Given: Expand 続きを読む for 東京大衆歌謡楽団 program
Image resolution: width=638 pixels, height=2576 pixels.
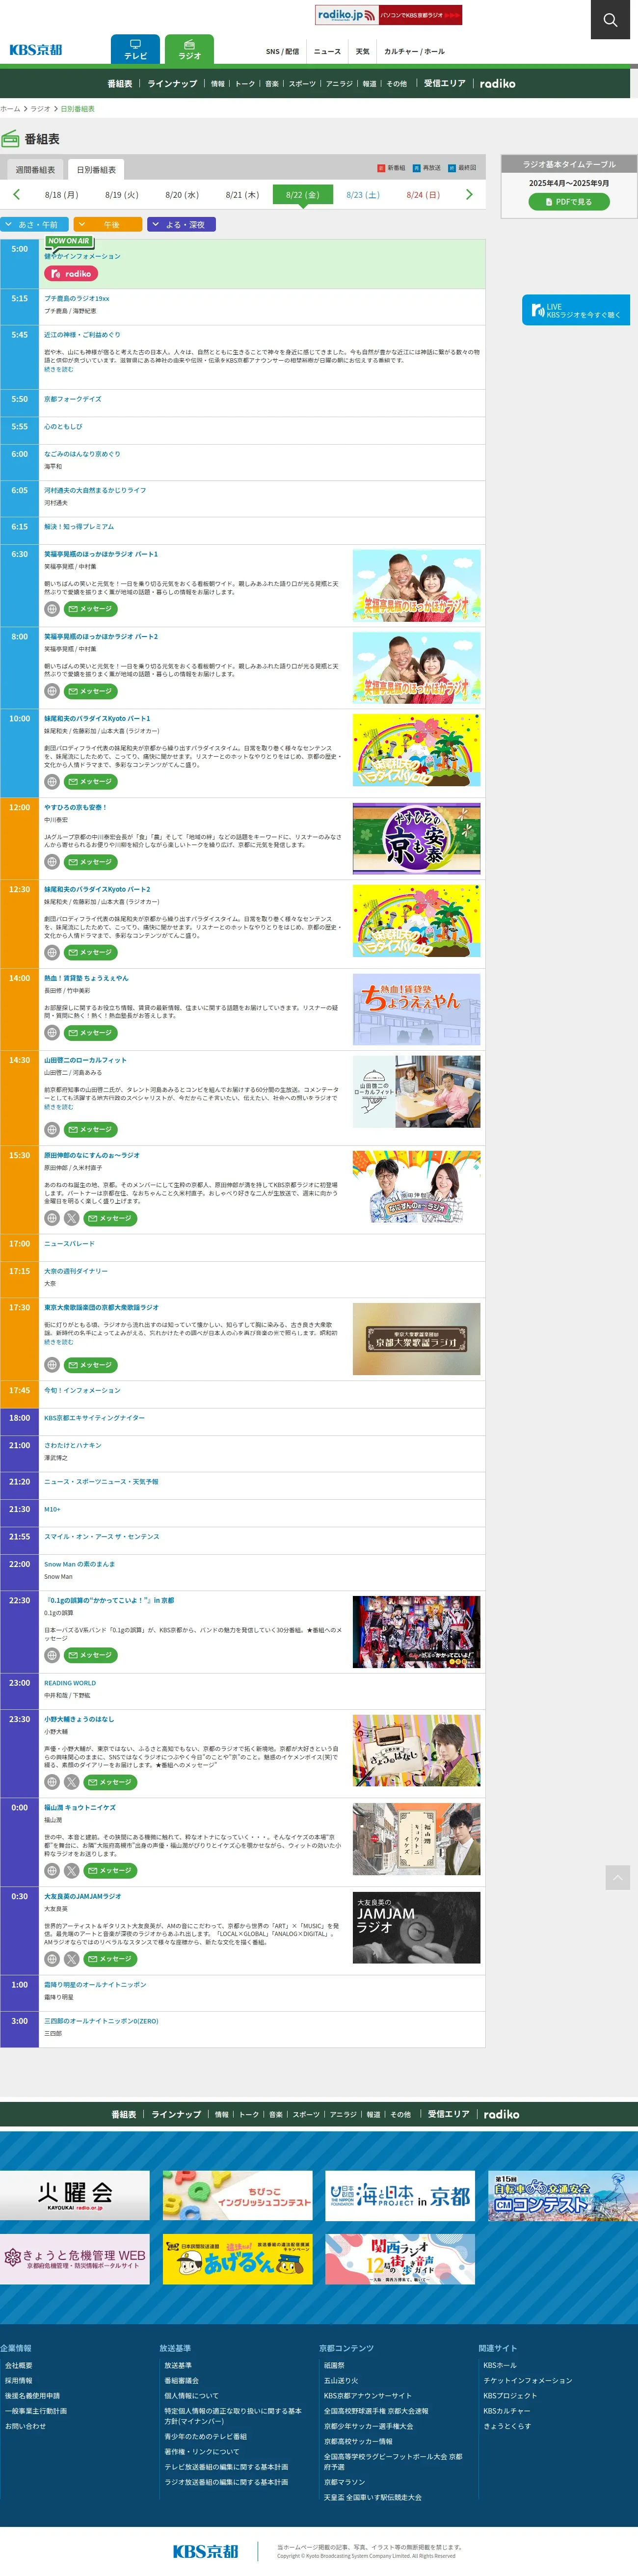Looking at the screenshot, I should coord(59,1342).
